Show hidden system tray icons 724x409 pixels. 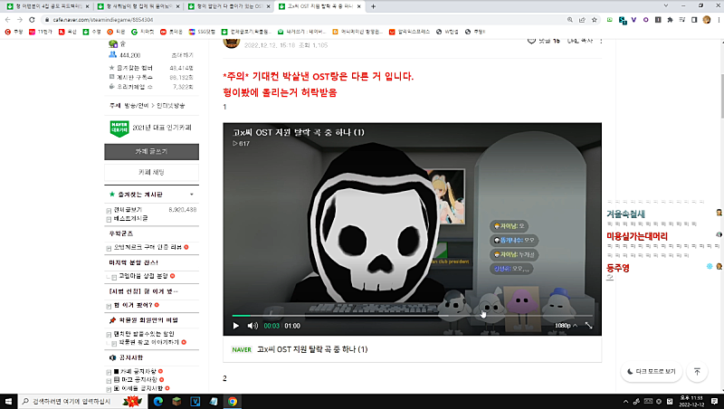(x=625, y=401)
